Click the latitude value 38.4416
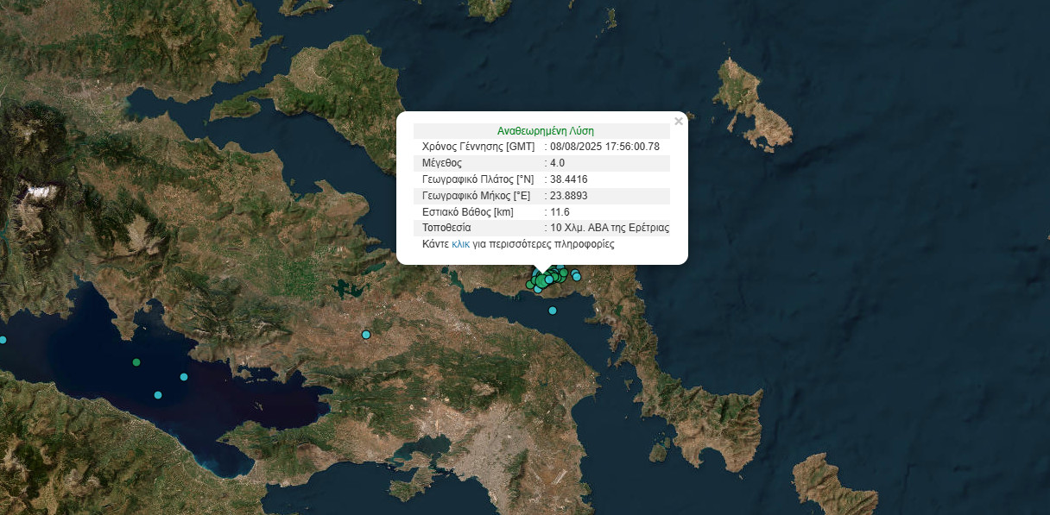This screenshot has width=1050, height=515. pyautogui.click(x=568, y=179)
